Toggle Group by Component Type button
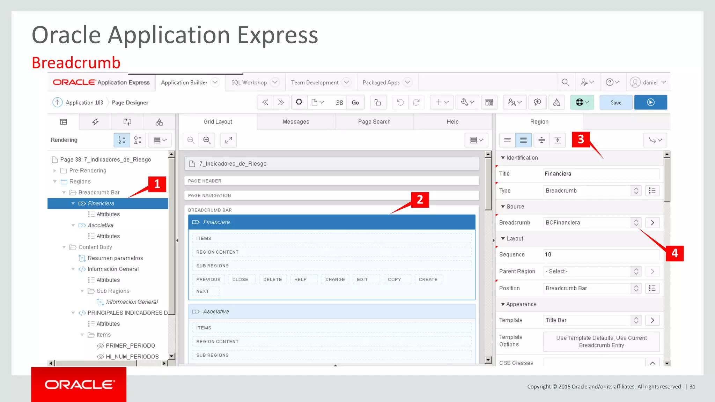Screen dimensions: 715x402 point(138,140)
